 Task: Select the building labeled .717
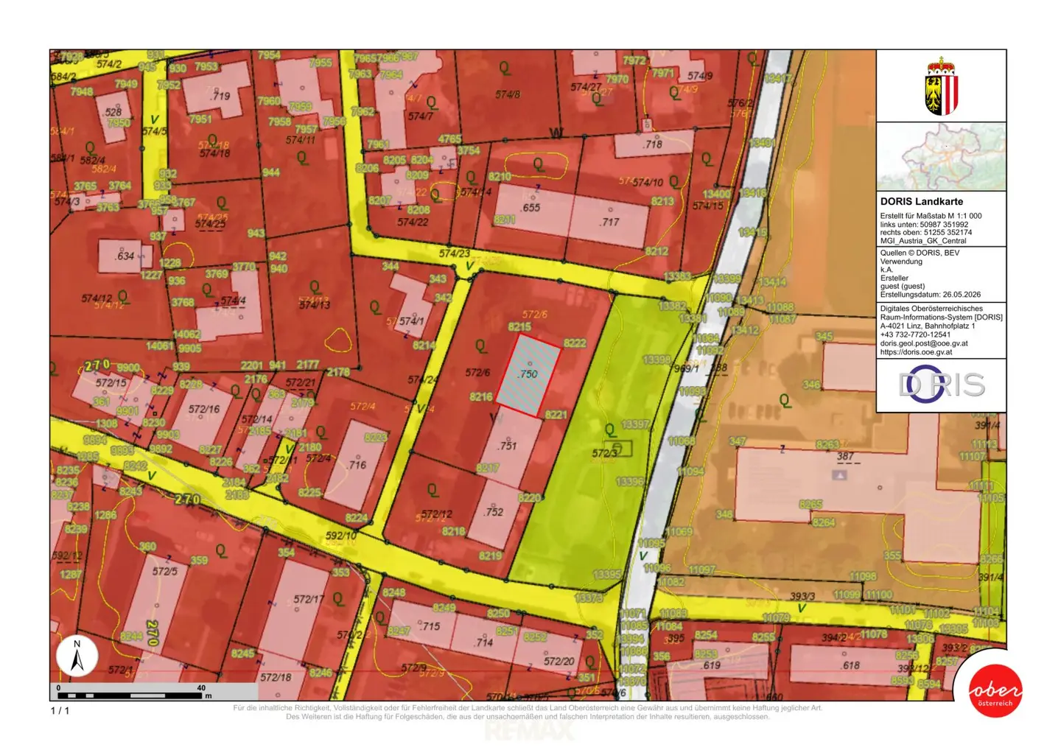coord(609,221)
